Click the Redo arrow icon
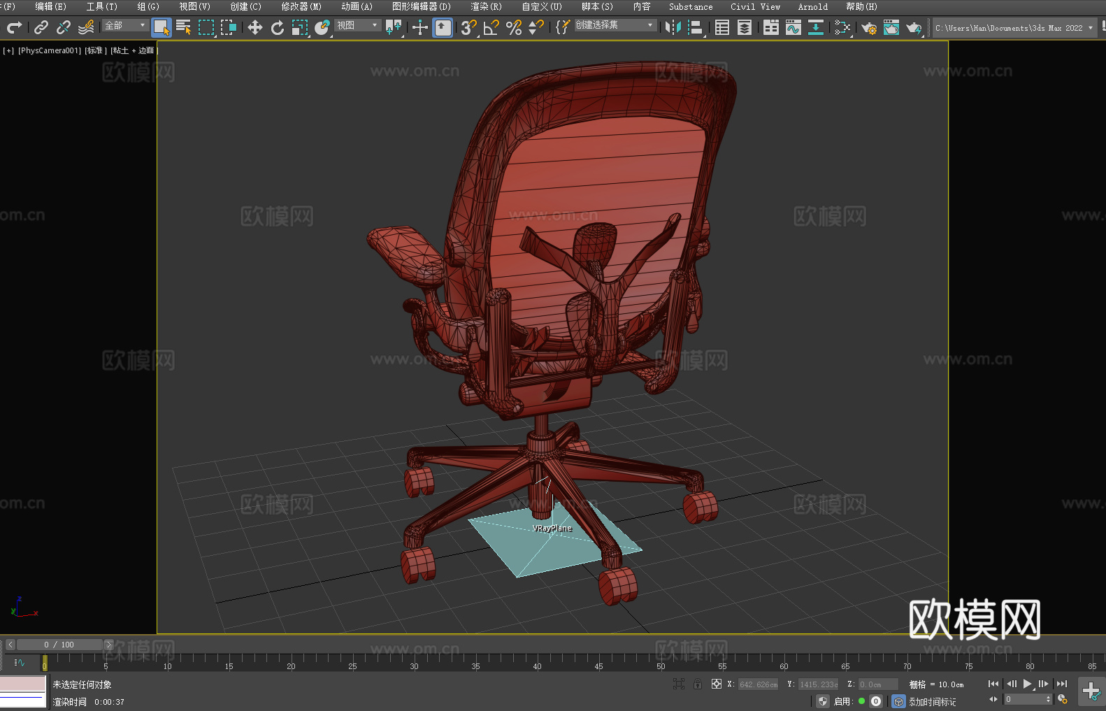 (14, 27)
